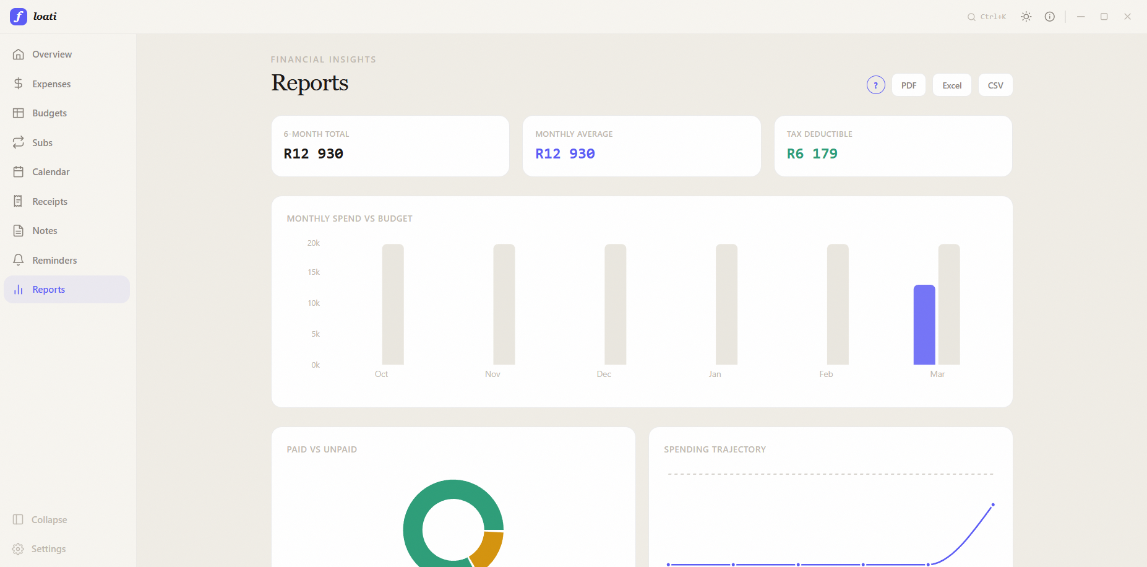Go to Subs page
This screenshot has width=1147, height=567.
[67, 142]
